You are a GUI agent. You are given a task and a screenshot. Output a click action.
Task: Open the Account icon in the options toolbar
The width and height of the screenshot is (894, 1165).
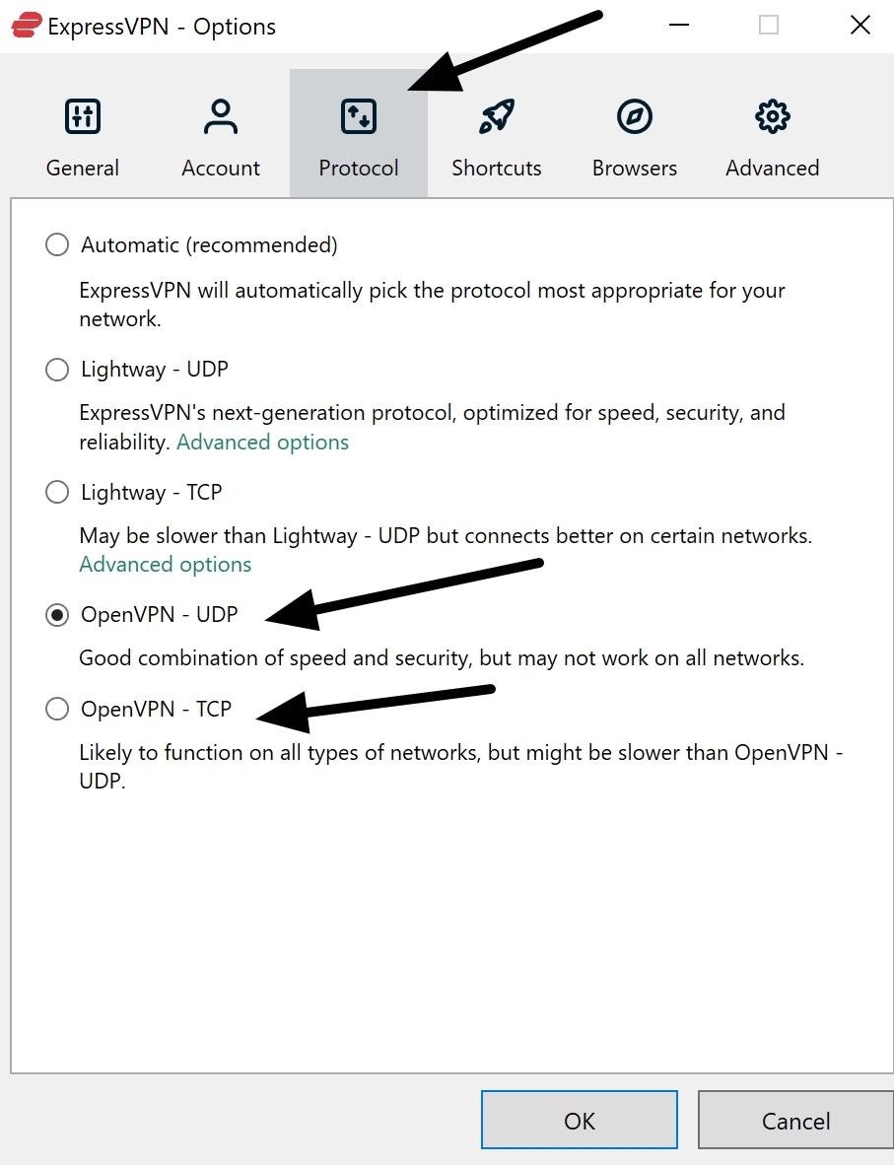click(220, 115)
